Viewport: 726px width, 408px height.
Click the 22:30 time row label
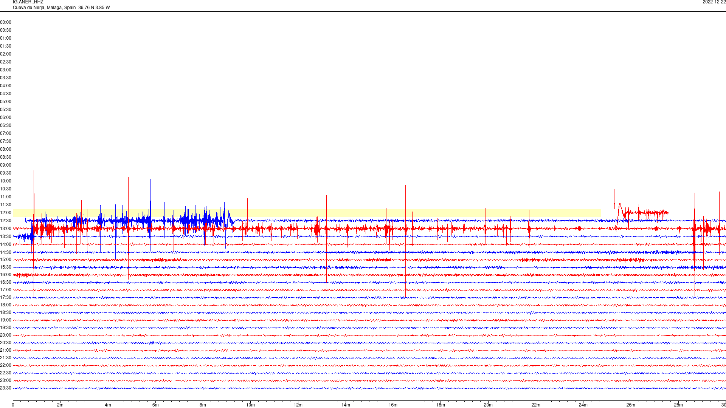coord(6,373)
